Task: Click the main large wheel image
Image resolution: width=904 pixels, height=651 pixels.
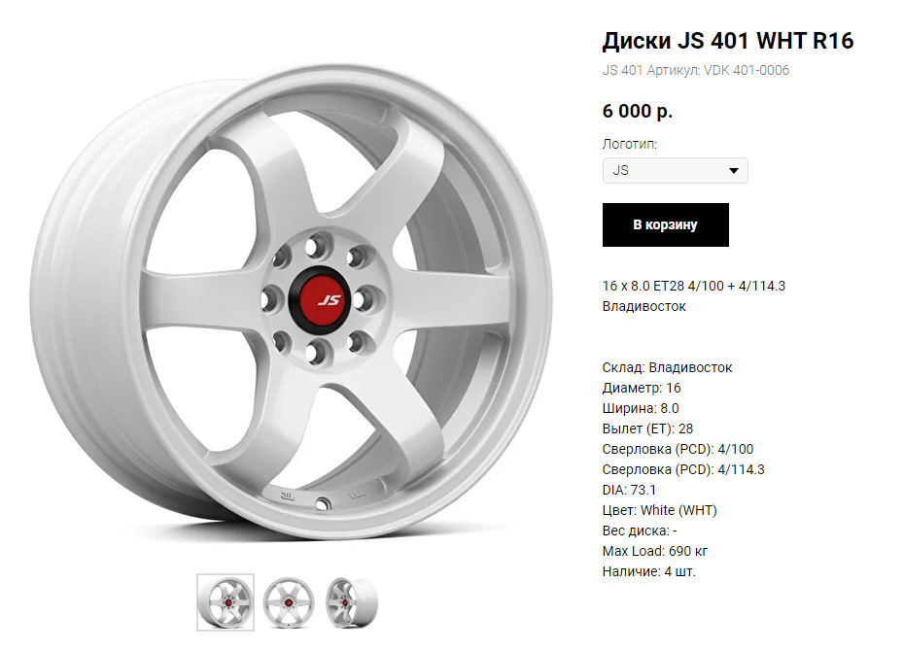Action: pyautogui.click(x=292, y=301)
